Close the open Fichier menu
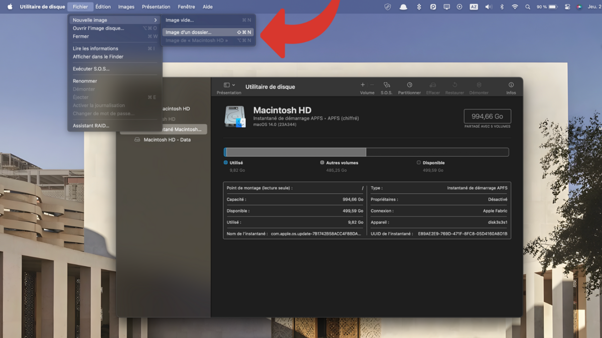The height and width of the screenshot is (338, 602). [80, 7]
